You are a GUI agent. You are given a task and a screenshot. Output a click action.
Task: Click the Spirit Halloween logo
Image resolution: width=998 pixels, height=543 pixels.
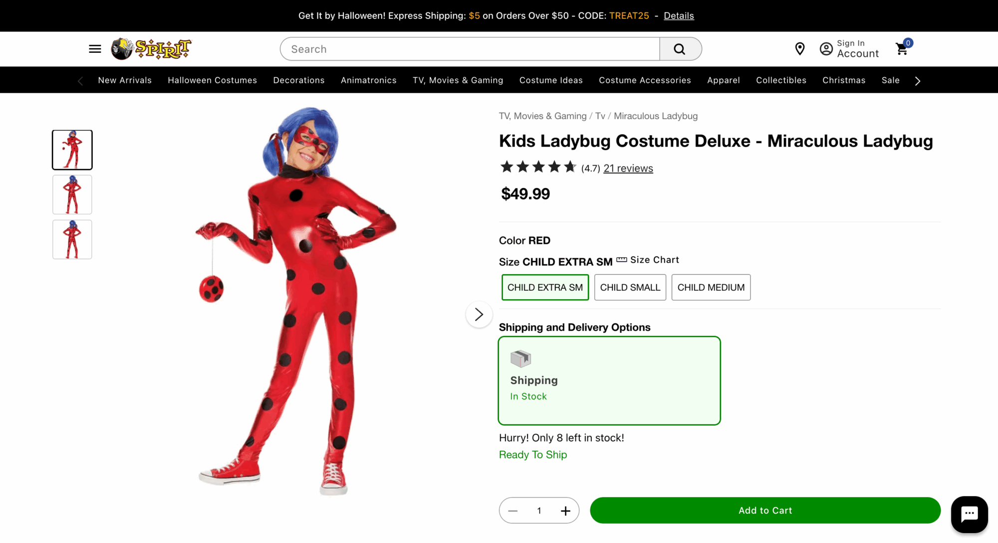[x=151, y=49]
